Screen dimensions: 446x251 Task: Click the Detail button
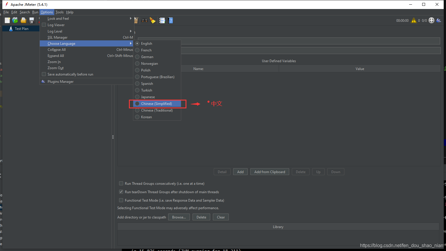(222, 172)
